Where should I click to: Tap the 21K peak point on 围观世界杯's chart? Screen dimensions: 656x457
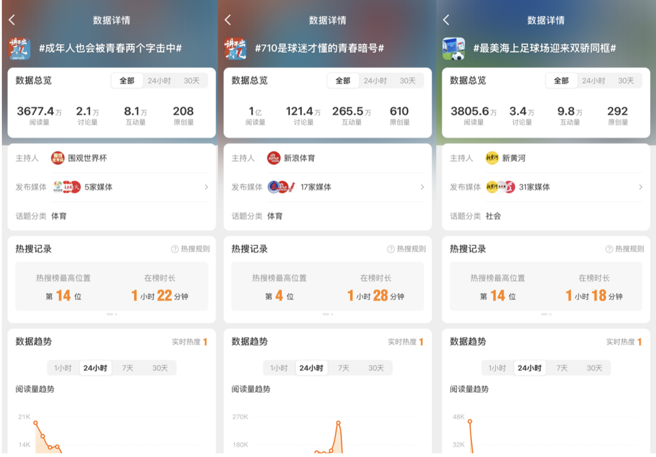36,423
